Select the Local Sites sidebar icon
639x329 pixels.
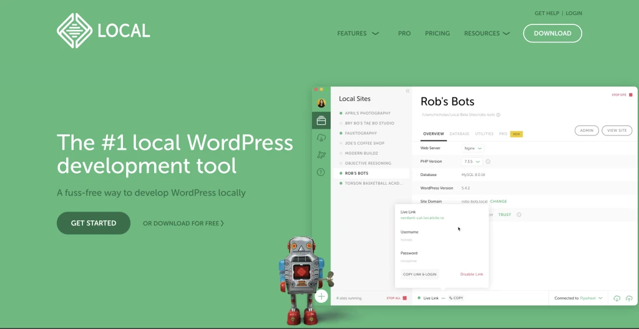tap(321, 120)
